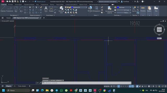The width and height of the screenshot is (167, 93).
Task: Open the help question mark icon
Action: (142, 2)
